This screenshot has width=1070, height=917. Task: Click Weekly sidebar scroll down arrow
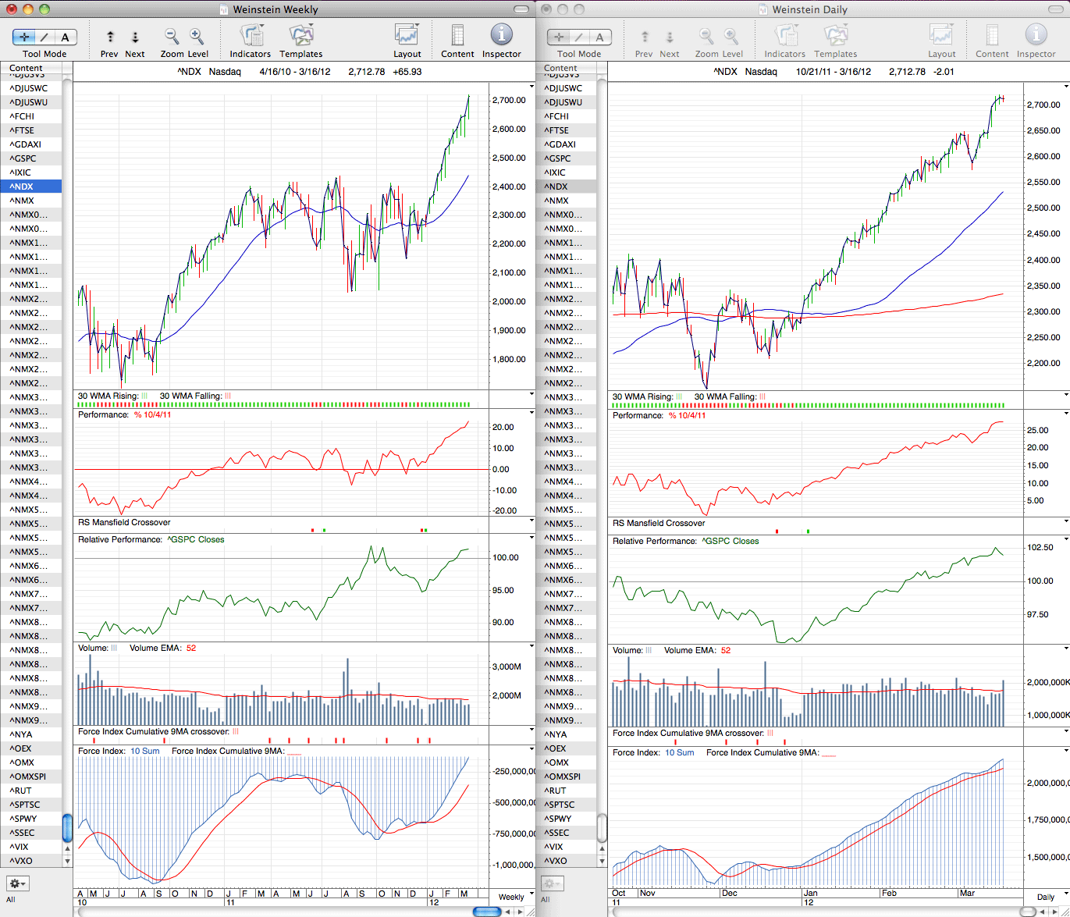pos(68,862)
